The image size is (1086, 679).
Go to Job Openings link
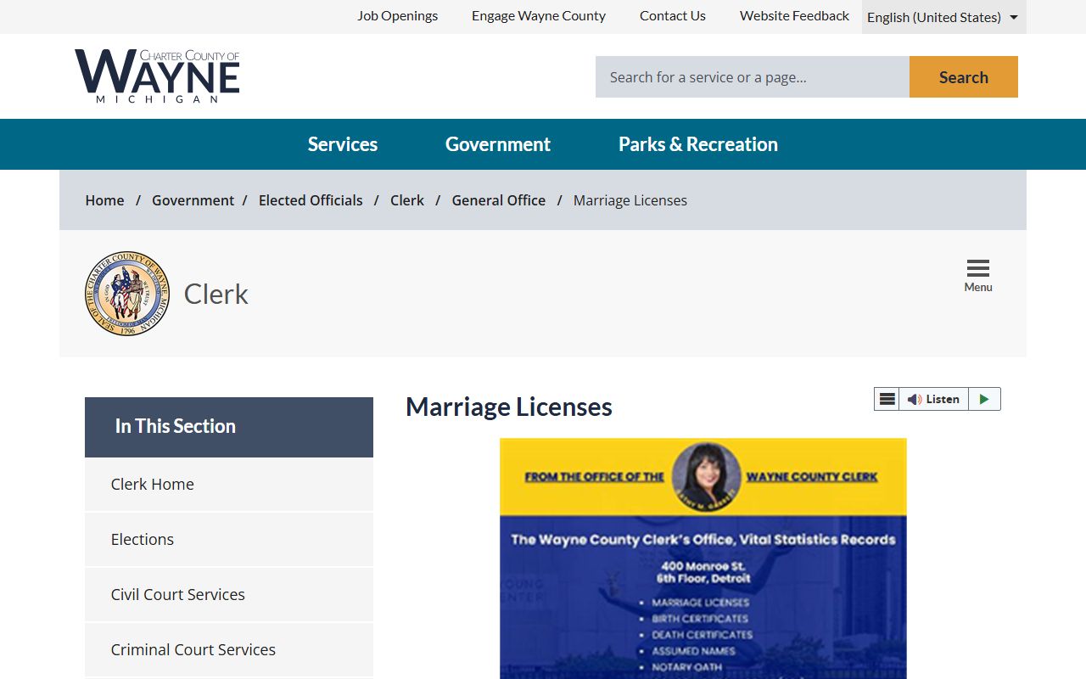tap(398, 15)
